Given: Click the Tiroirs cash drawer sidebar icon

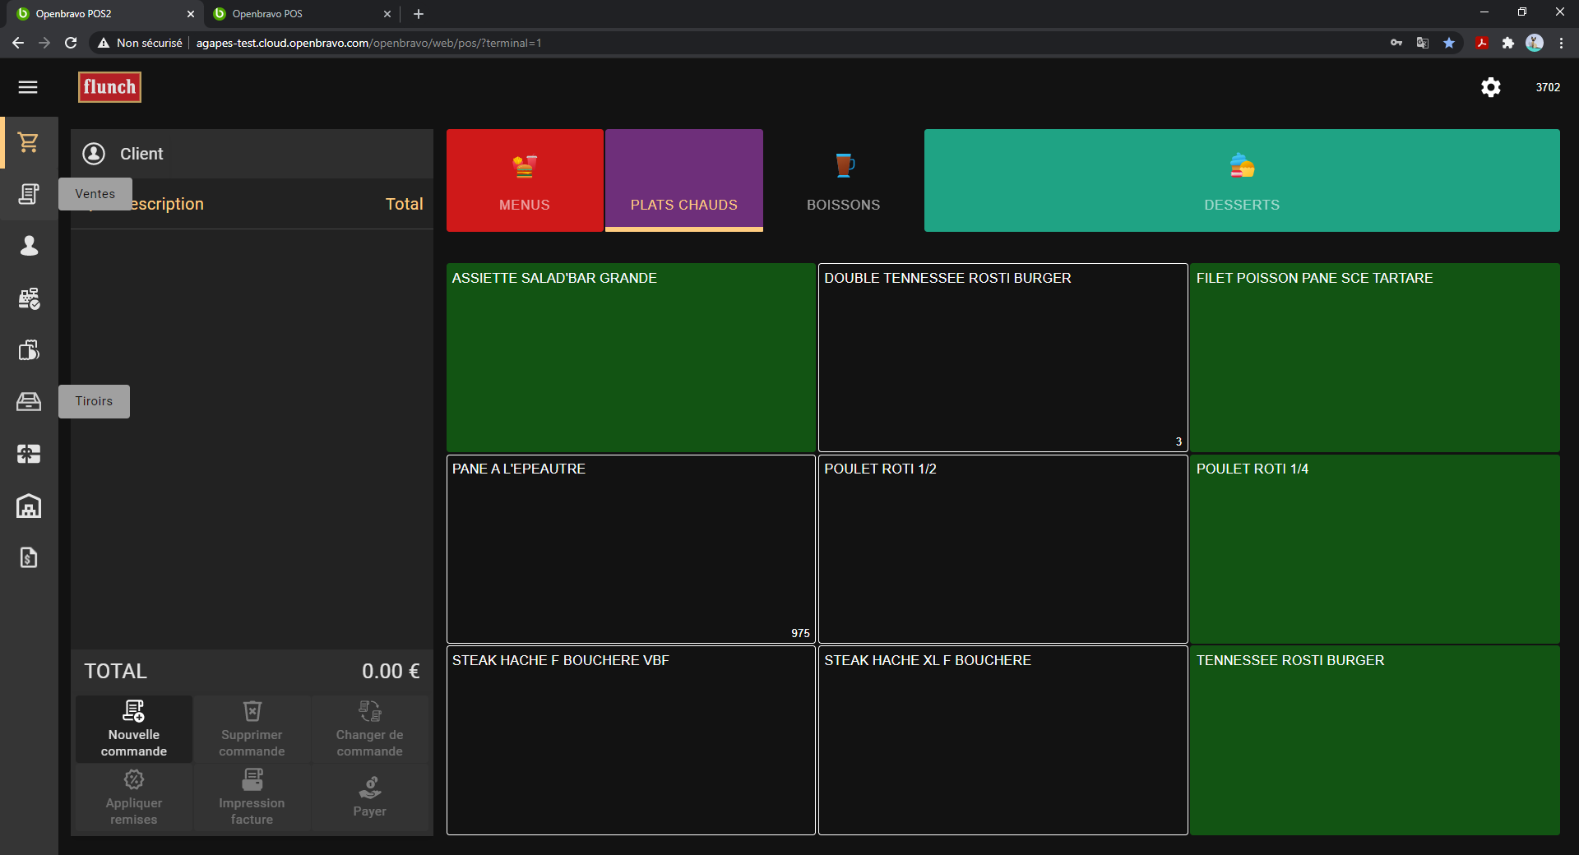Looking at the screenshot, I should click(x=29, y=401).
